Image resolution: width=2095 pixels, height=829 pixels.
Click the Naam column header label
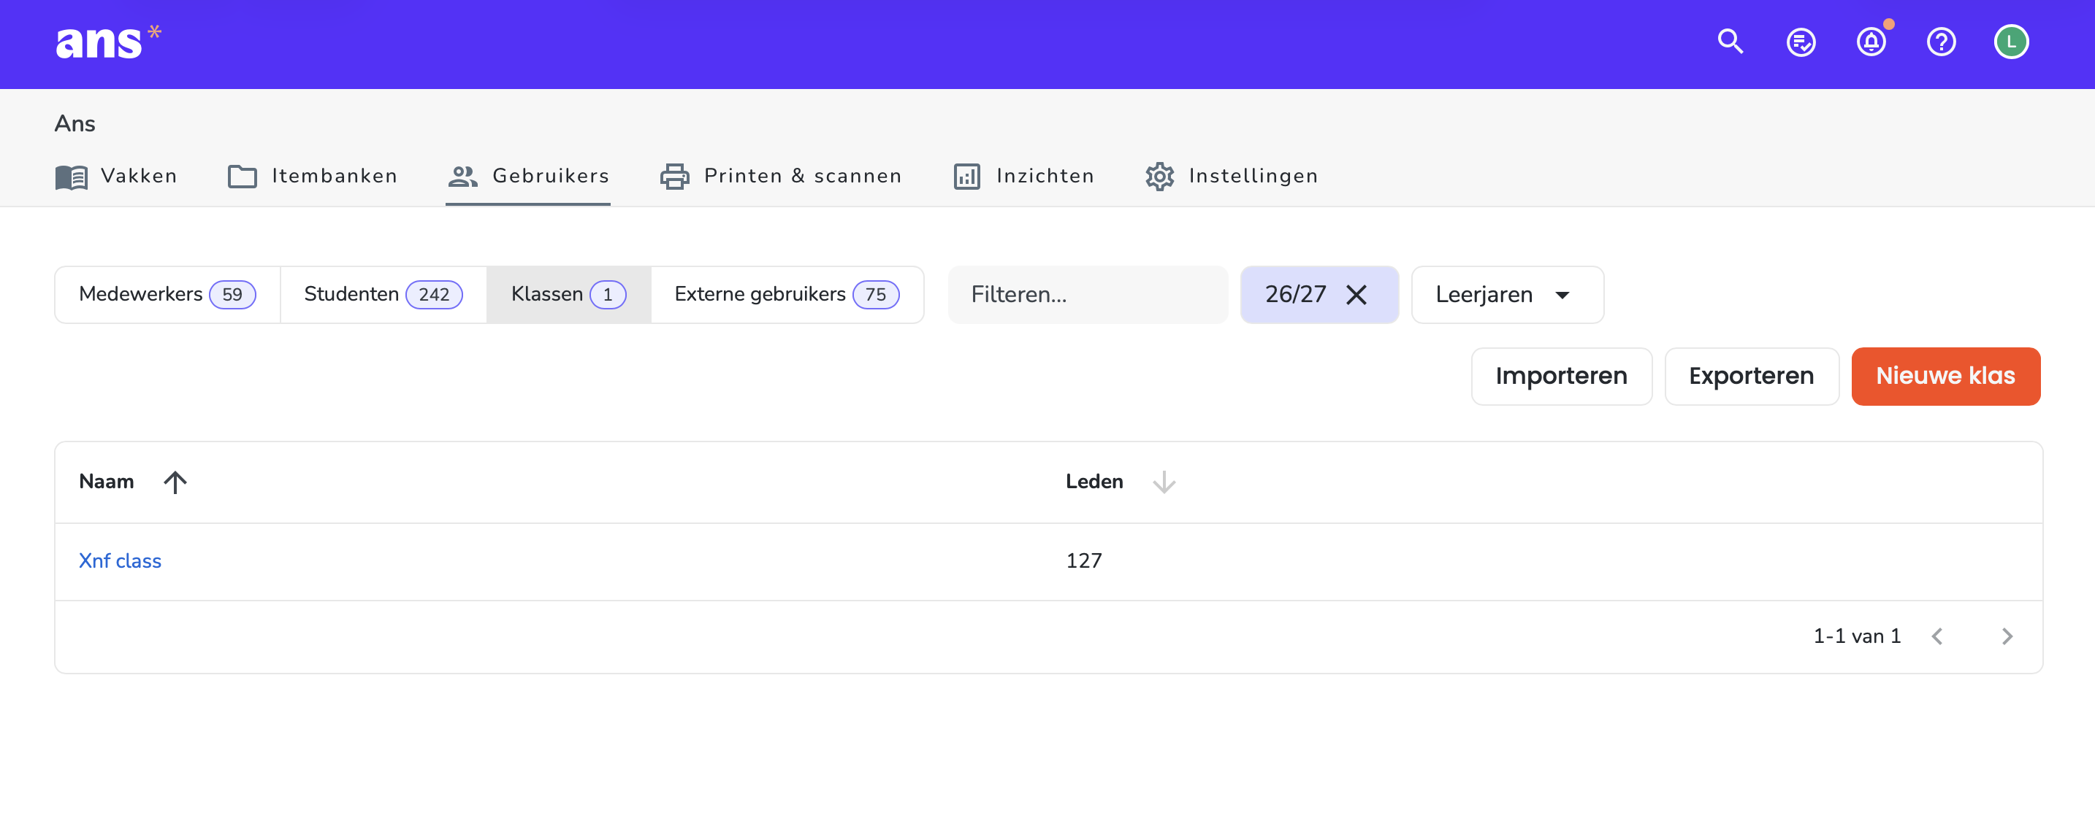[107, 482]
